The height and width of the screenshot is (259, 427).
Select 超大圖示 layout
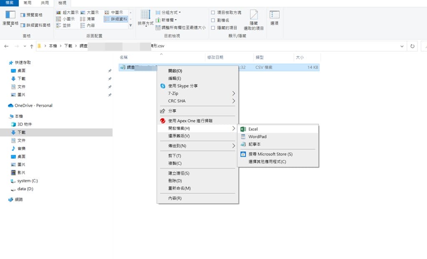point(67,13)
